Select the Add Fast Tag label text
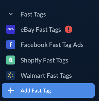Image resolution: width=99 pixels, height=101 pixels. [x=36, y=91]
